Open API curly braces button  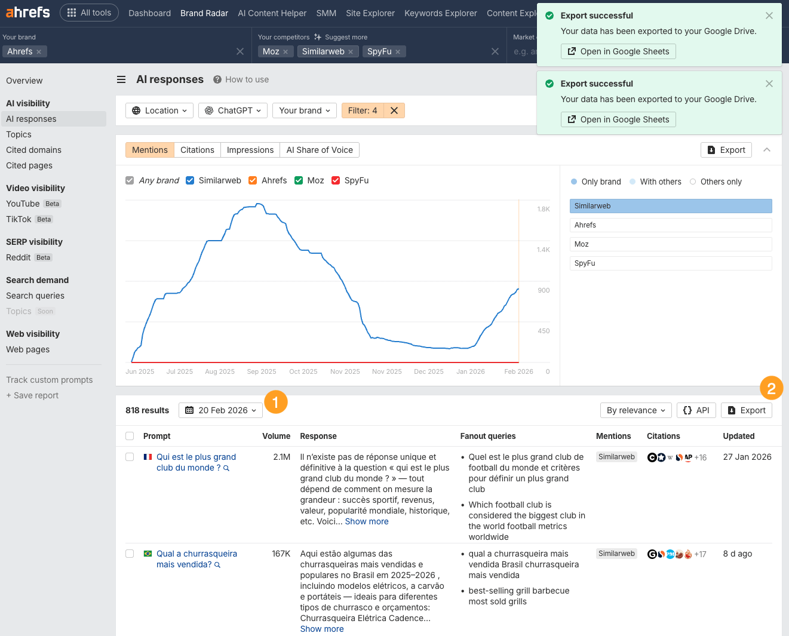coord(696,410)
